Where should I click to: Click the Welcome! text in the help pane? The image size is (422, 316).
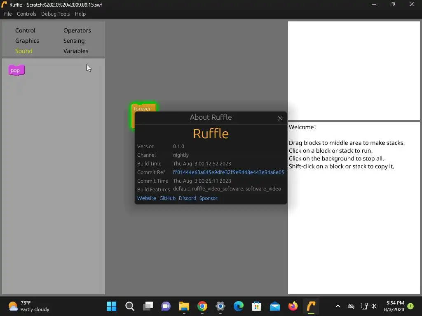pyautogui.click(x=302, y=127)
